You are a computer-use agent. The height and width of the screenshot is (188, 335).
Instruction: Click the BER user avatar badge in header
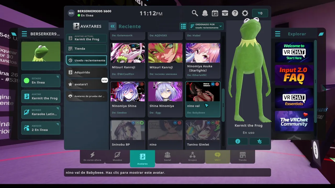pos(71,13)
